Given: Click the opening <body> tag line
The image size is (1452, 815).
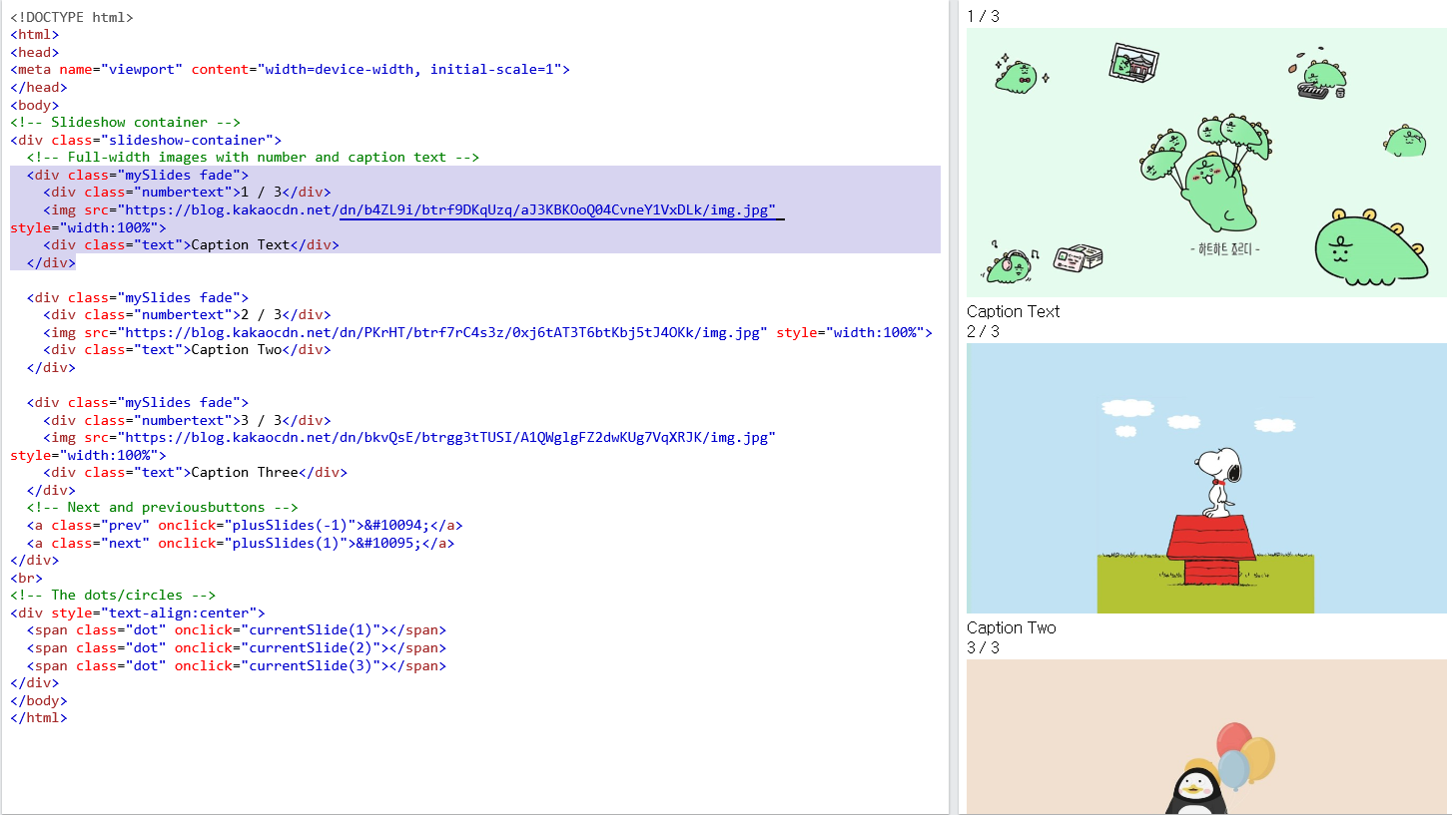Looking at the screenshot, I should [35, 105].
